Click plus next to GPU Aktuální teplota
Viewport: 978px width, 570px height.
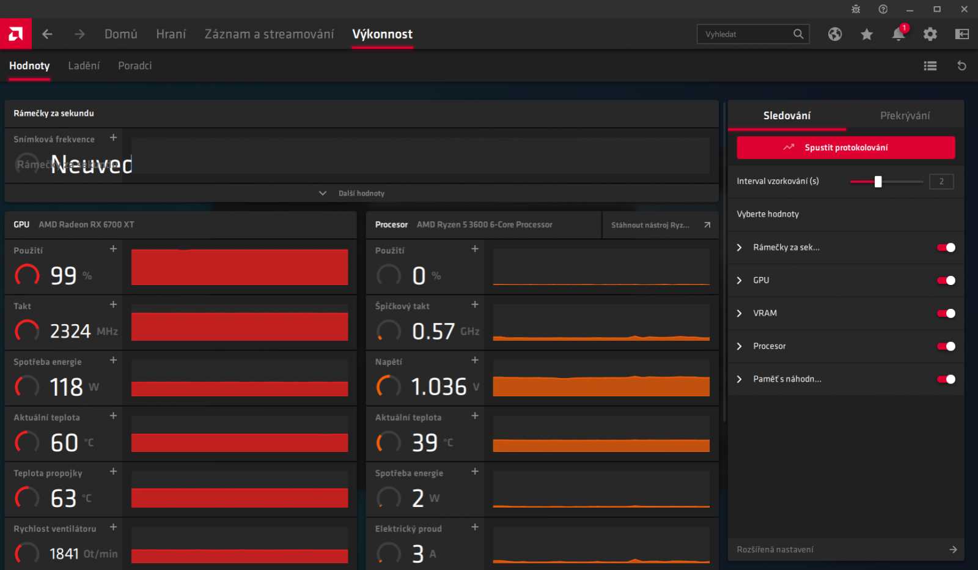coord(113,416)
